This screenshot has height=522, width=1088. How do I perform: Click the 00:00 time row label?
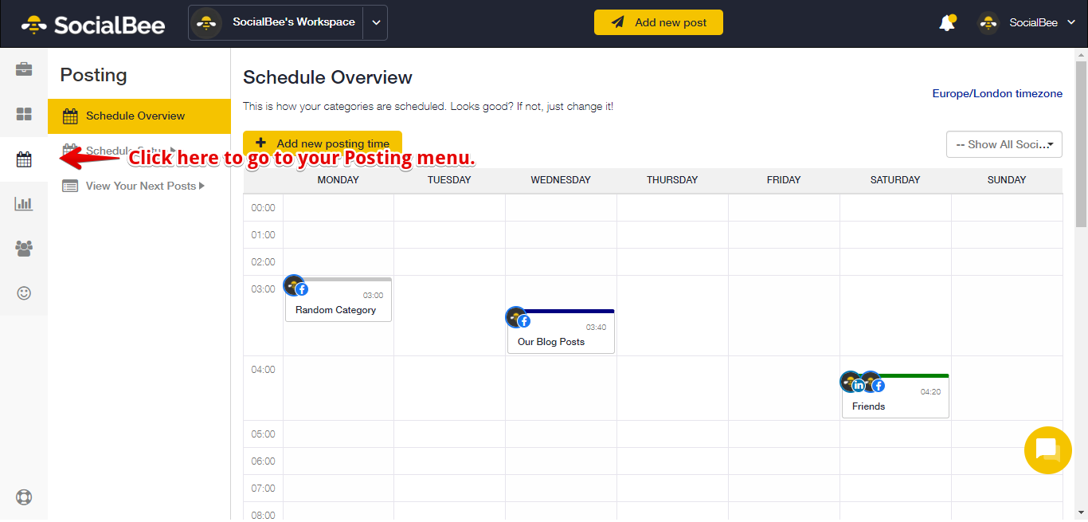(x=263, y=208)
